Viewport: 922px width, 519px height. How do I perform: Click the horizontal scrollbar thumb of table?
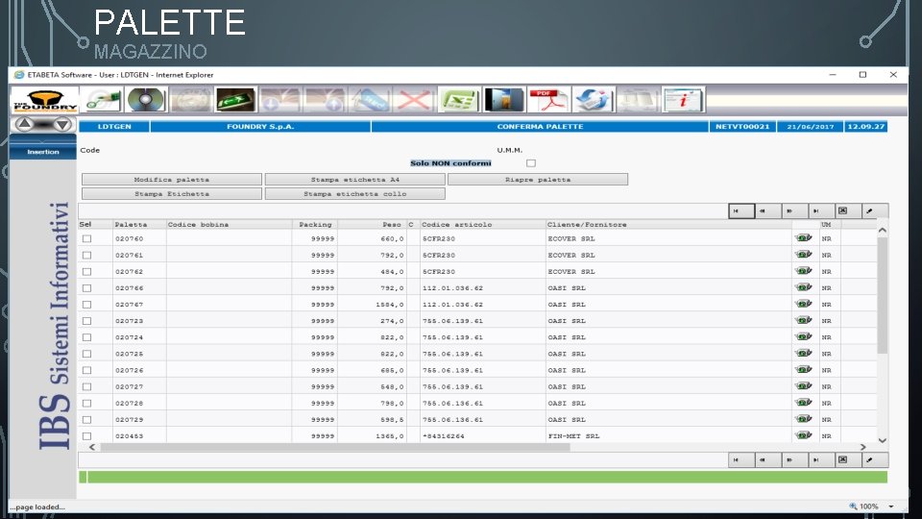pyautogui.click(x=335, y=447)
